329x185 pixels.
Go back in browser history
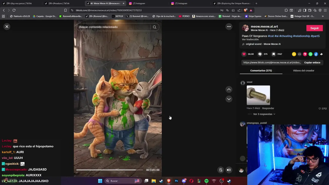coord(4,10)
